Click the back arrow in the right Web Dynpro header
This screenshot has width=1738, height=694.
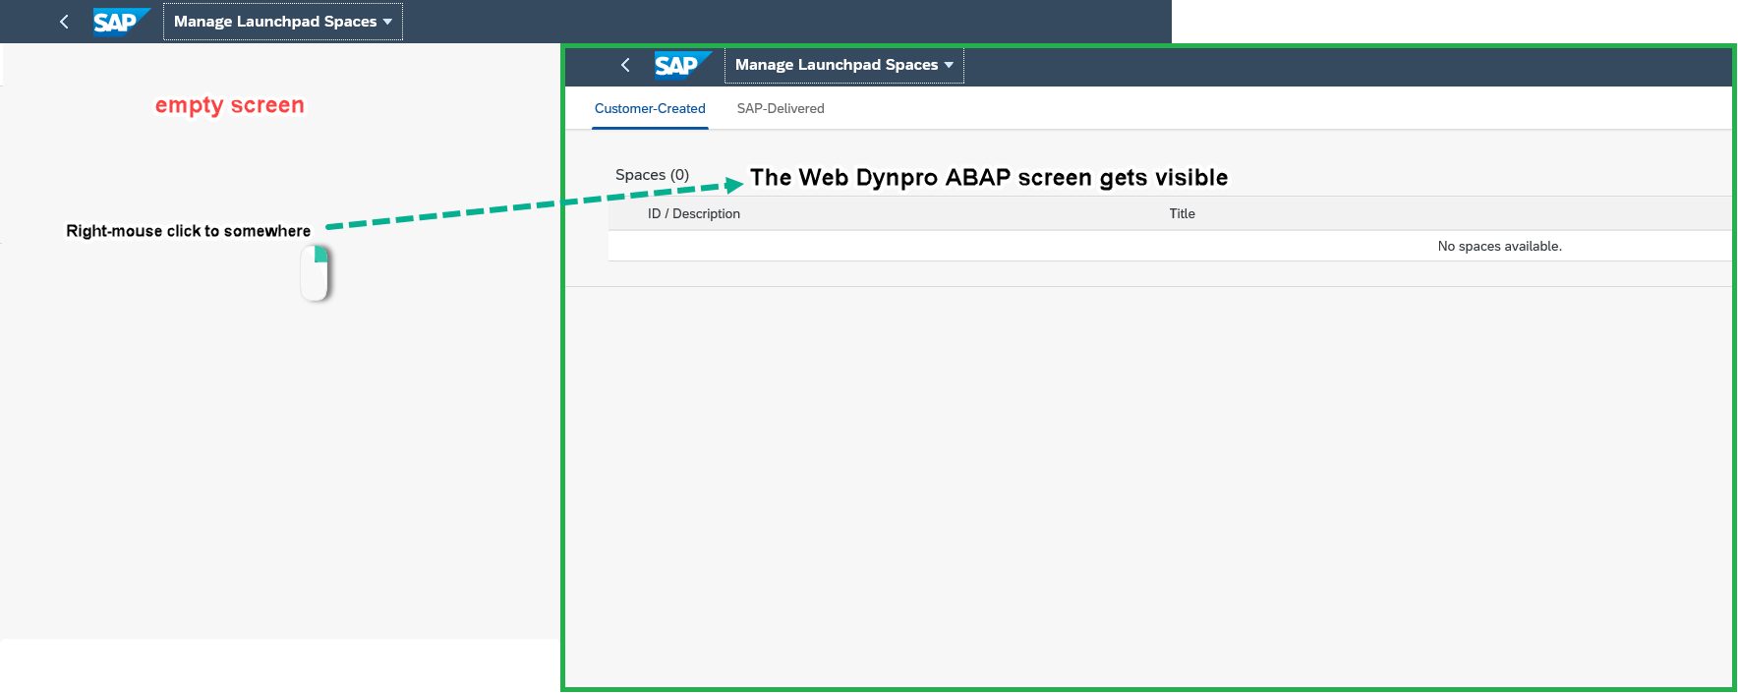click(x=626, y=65)
